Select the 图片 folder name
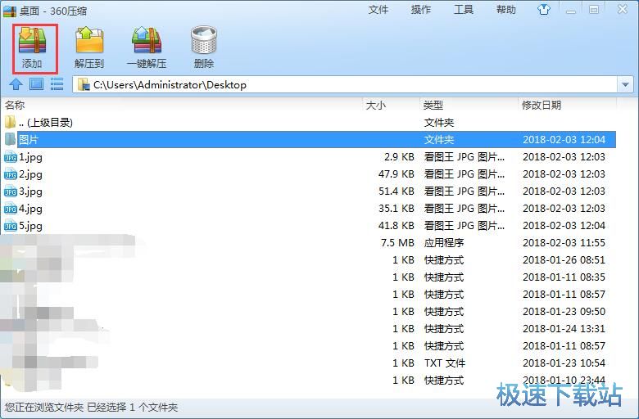Image resolution: width=639 pixels, height=419 pixels. 29,140
